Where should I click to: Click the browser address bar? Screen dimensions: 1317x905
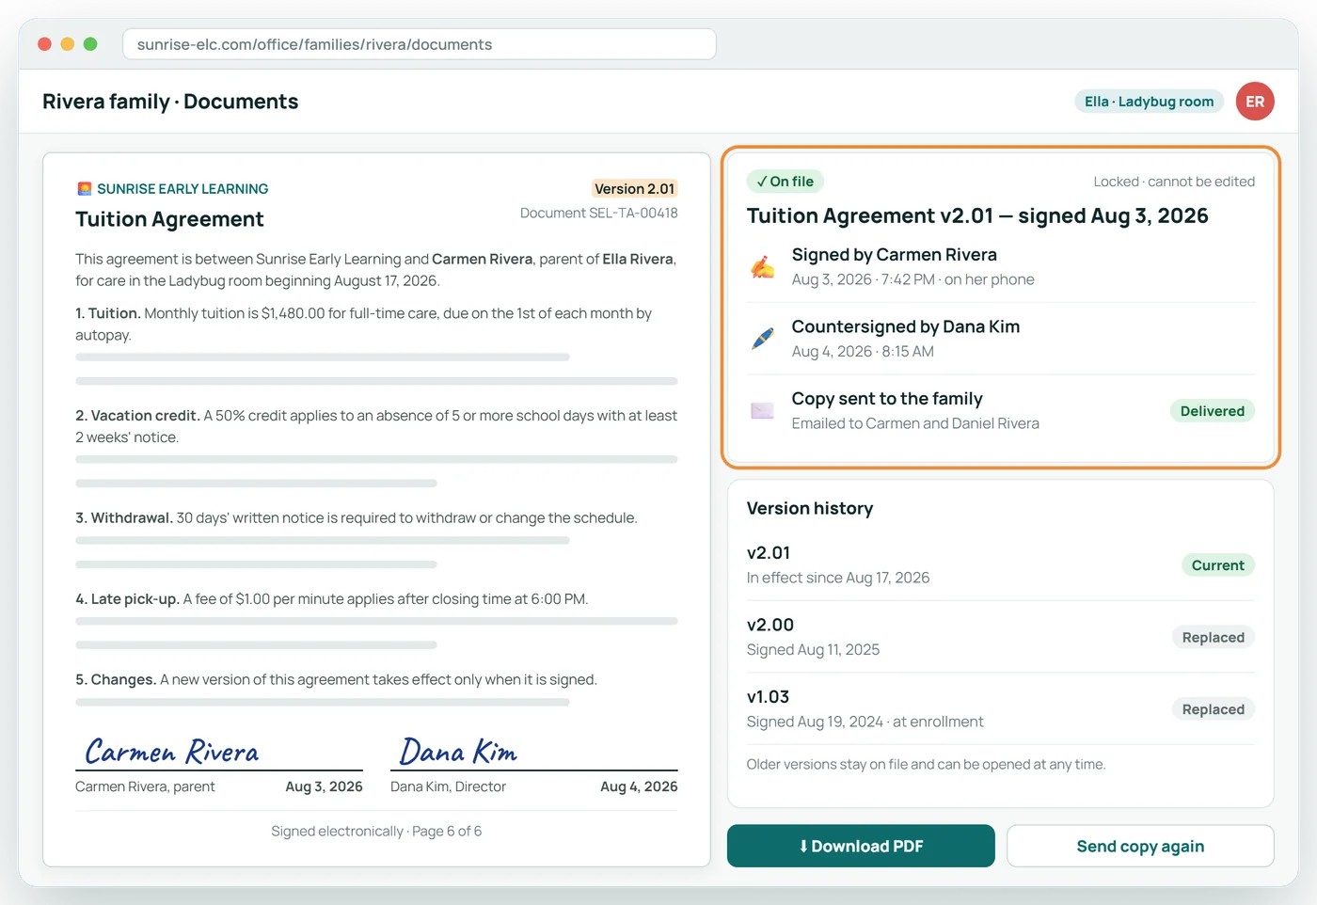point(420,44)
